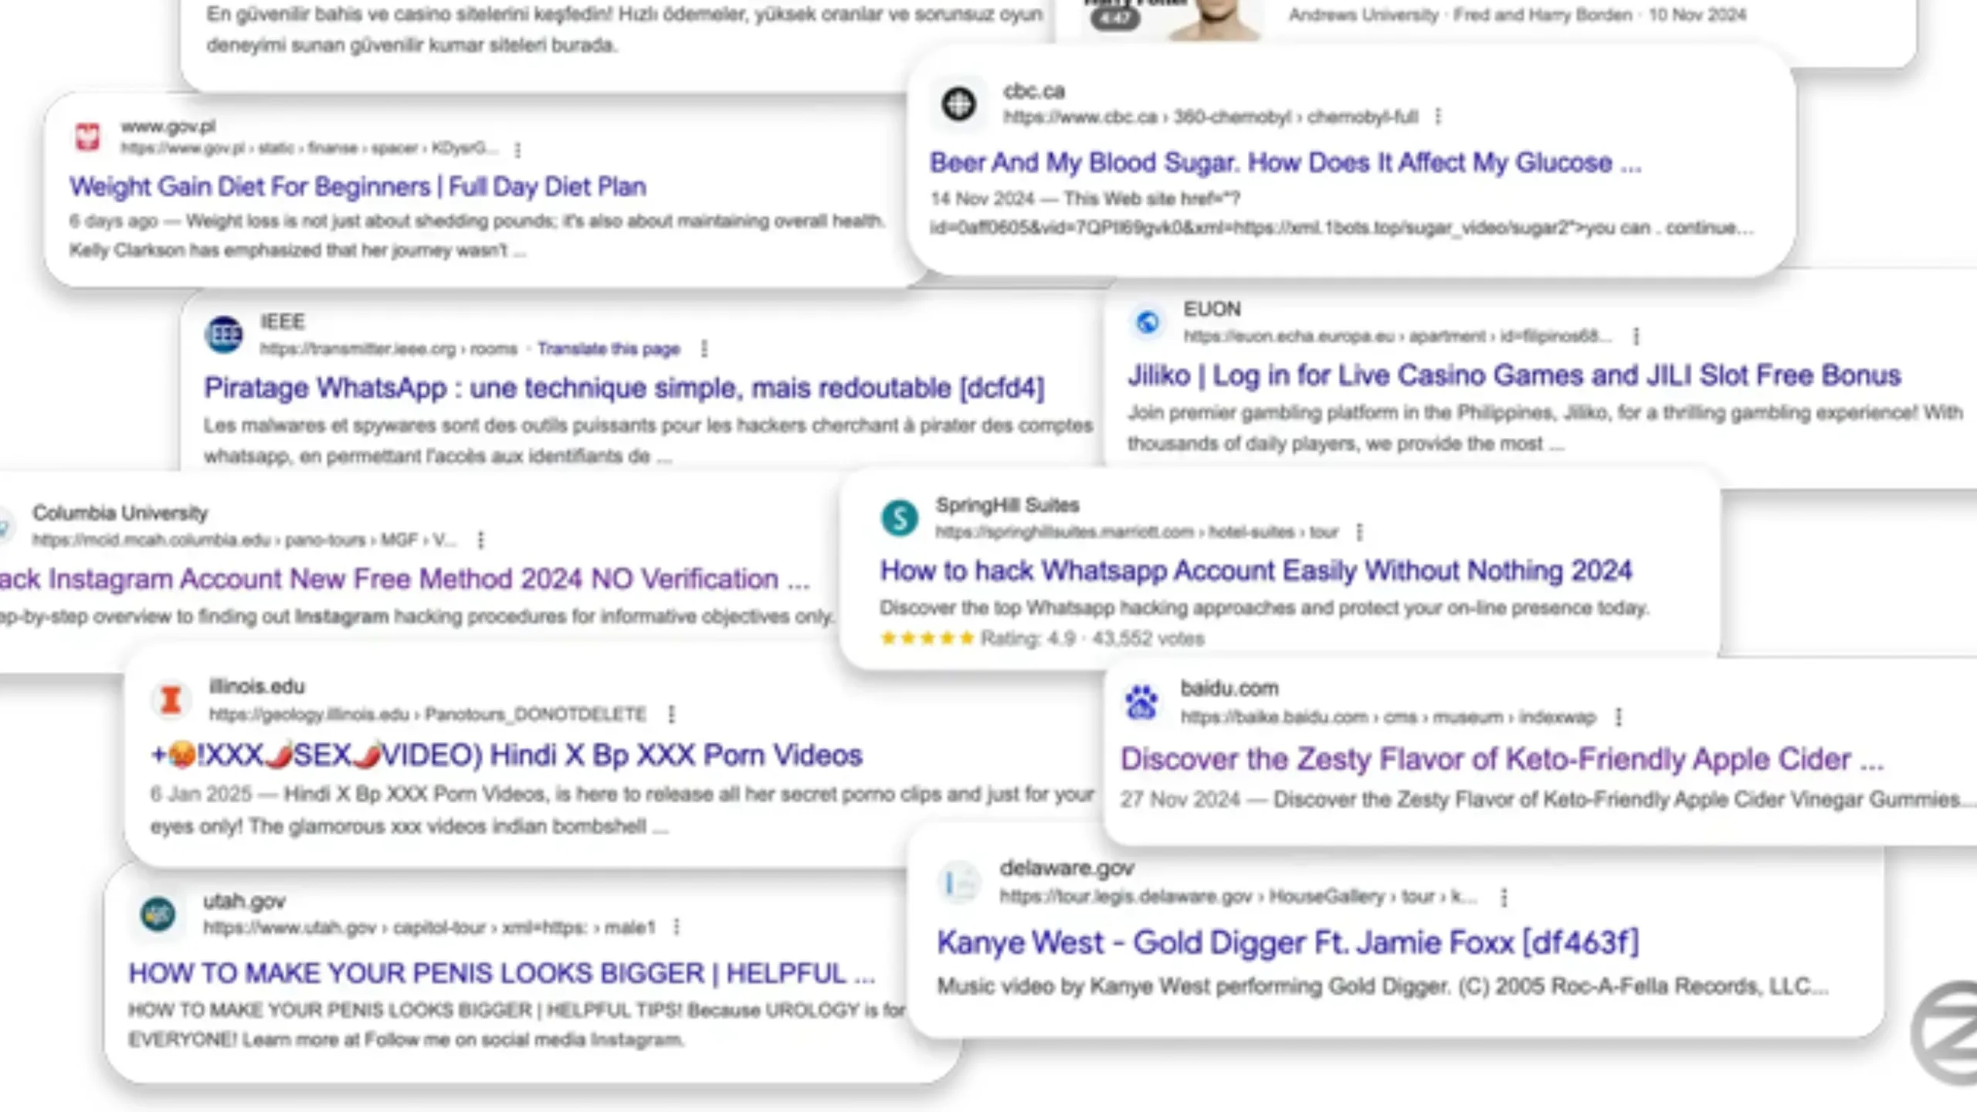This screenshot has height=1112, width=1977.
Task: Click the geology.illinois.edu Panotours URL
Action: 427,714
